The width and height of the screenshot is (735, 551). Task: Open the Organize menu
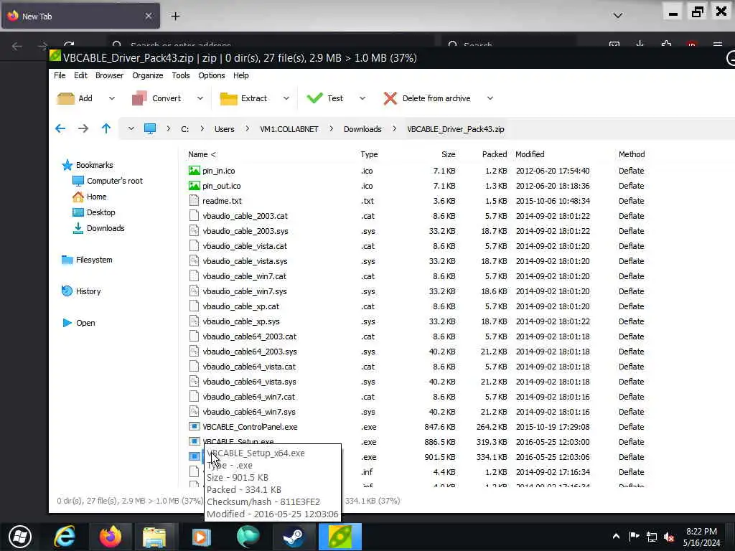(x=148, y=75)
